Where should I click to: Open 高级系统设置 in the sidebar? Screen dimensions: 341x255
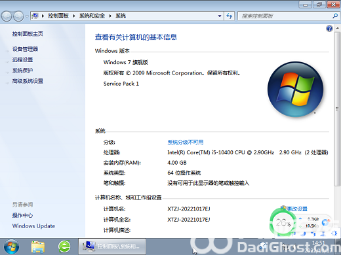click(28, 81)
